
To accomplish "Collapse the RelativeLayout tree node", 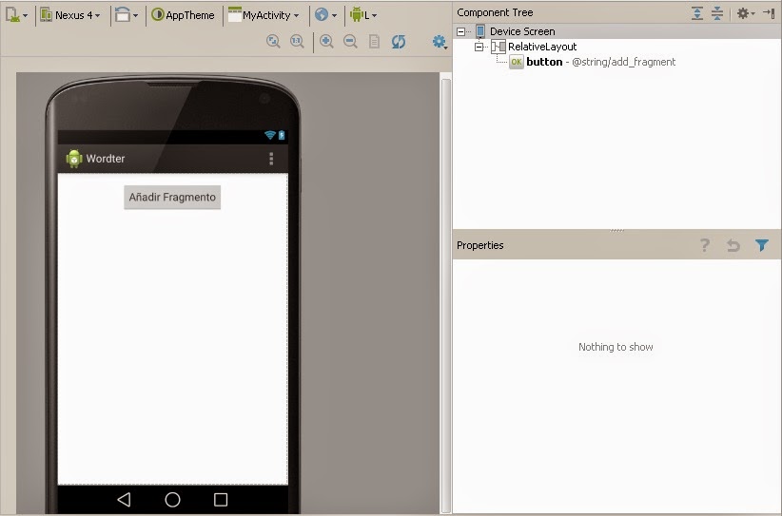I will pos(479,47).
